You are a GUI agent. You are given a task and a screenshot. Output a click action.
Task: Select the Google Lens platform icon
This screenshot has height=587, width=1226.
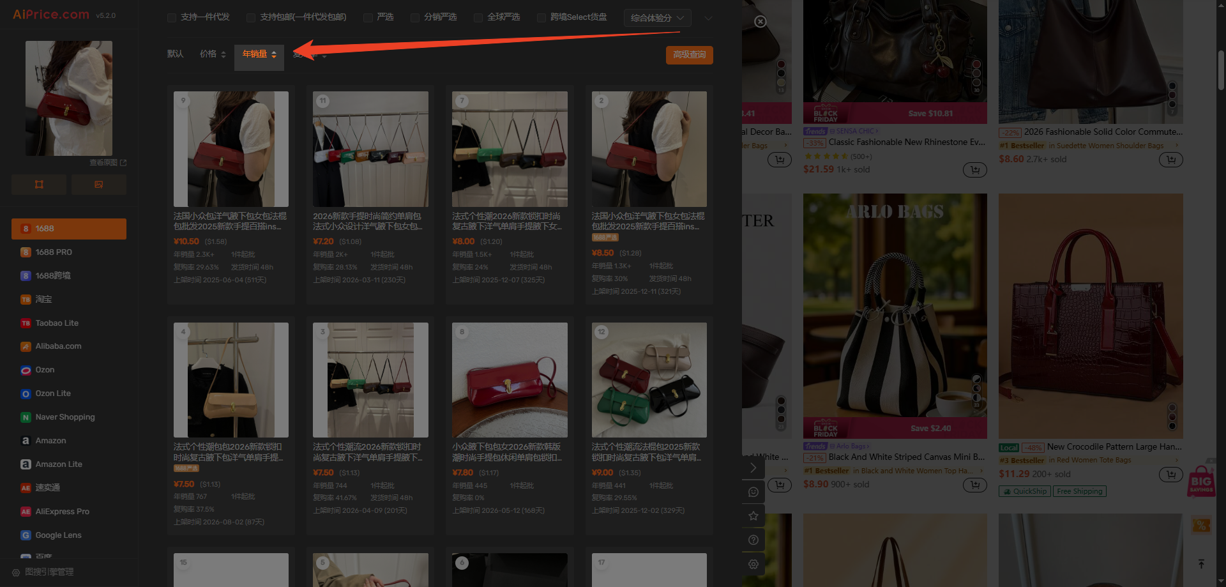[26, 535]
